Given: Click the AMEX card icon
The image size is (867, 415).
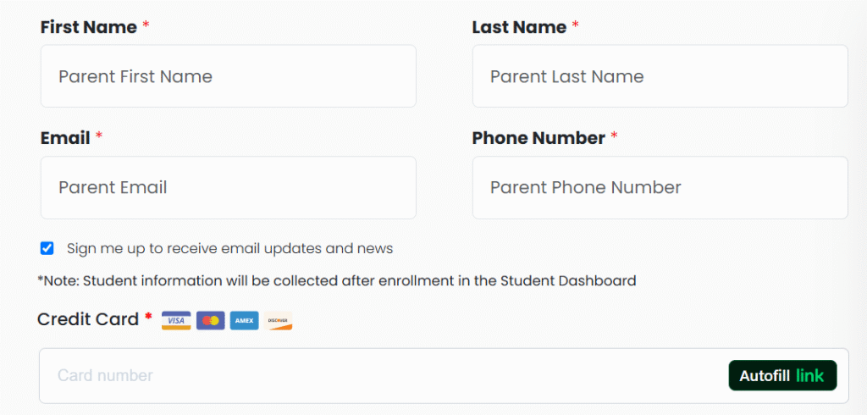Looking at the screenshot, I should coord(244,320).
